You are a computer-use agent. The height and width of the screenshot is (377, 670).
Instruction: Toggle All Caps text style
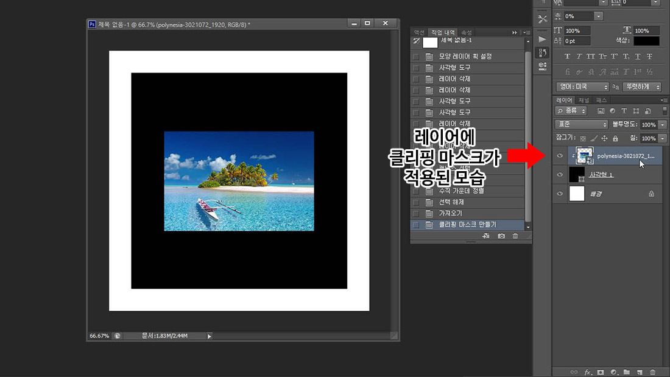pos(591,56)
